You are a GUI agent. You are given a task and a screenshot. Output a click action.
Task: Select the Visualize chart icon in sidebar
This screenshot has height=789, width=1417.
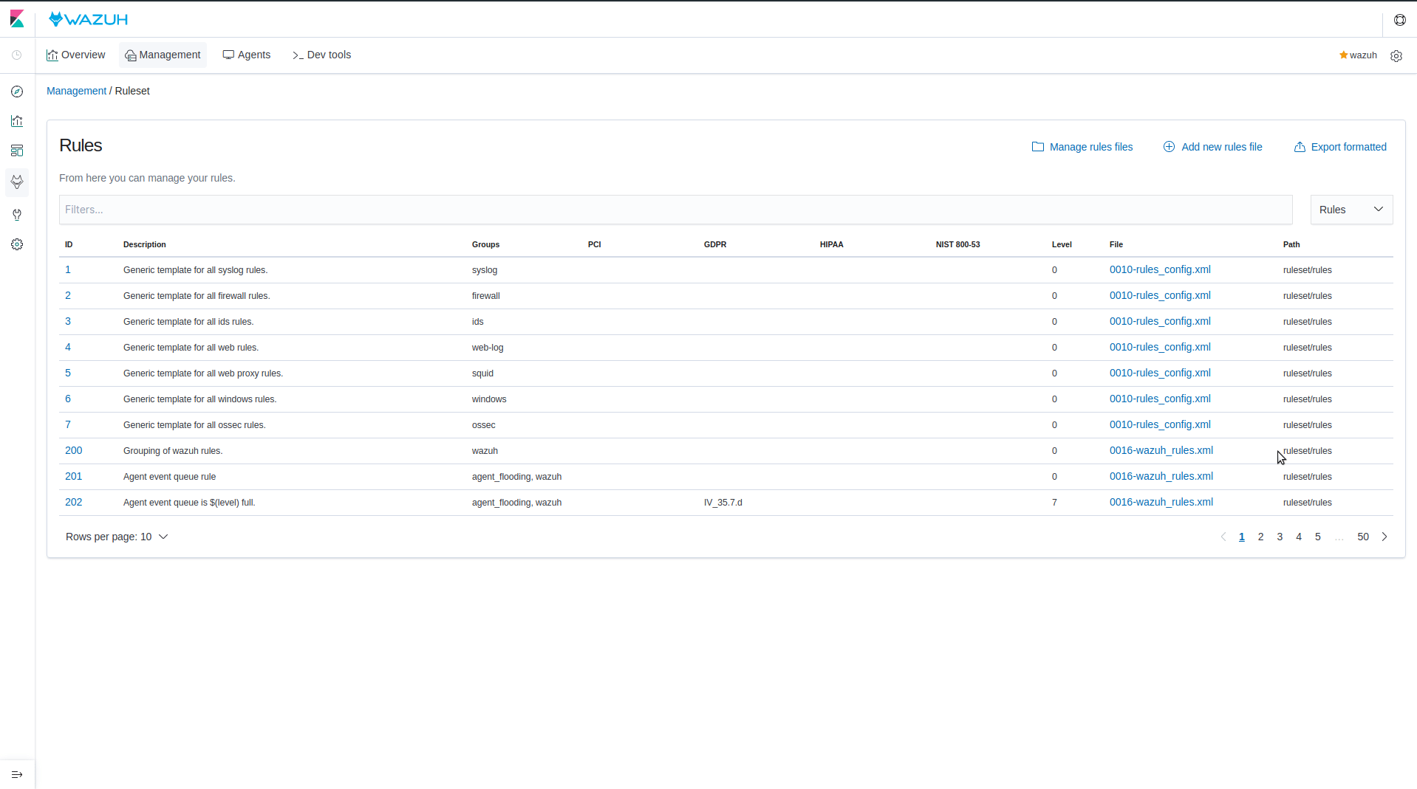click(x=17, y=121)
